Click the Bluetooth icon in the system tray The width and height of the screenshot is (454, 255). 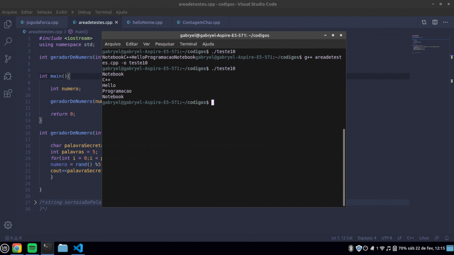tap(350, 248)
